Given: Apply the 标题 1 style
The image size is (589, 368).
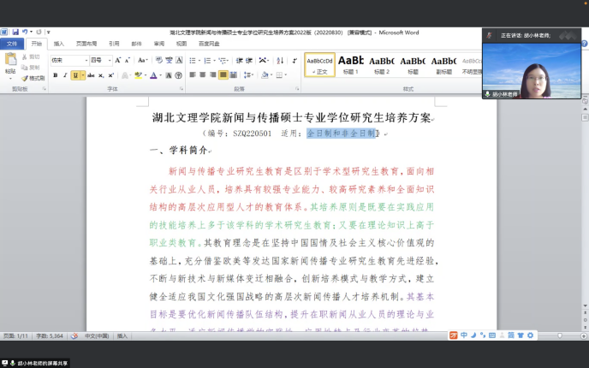Looking at the screenshot, I should (351, 64).
